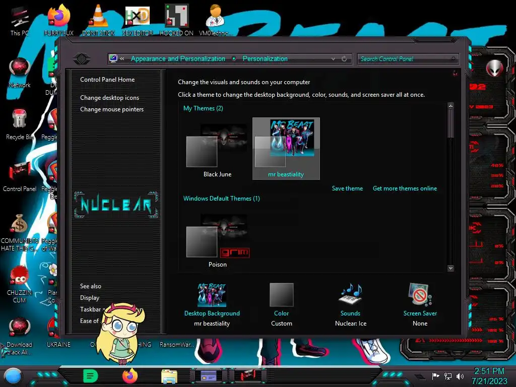
Task: Click Get more themes online
Action: 405,188
